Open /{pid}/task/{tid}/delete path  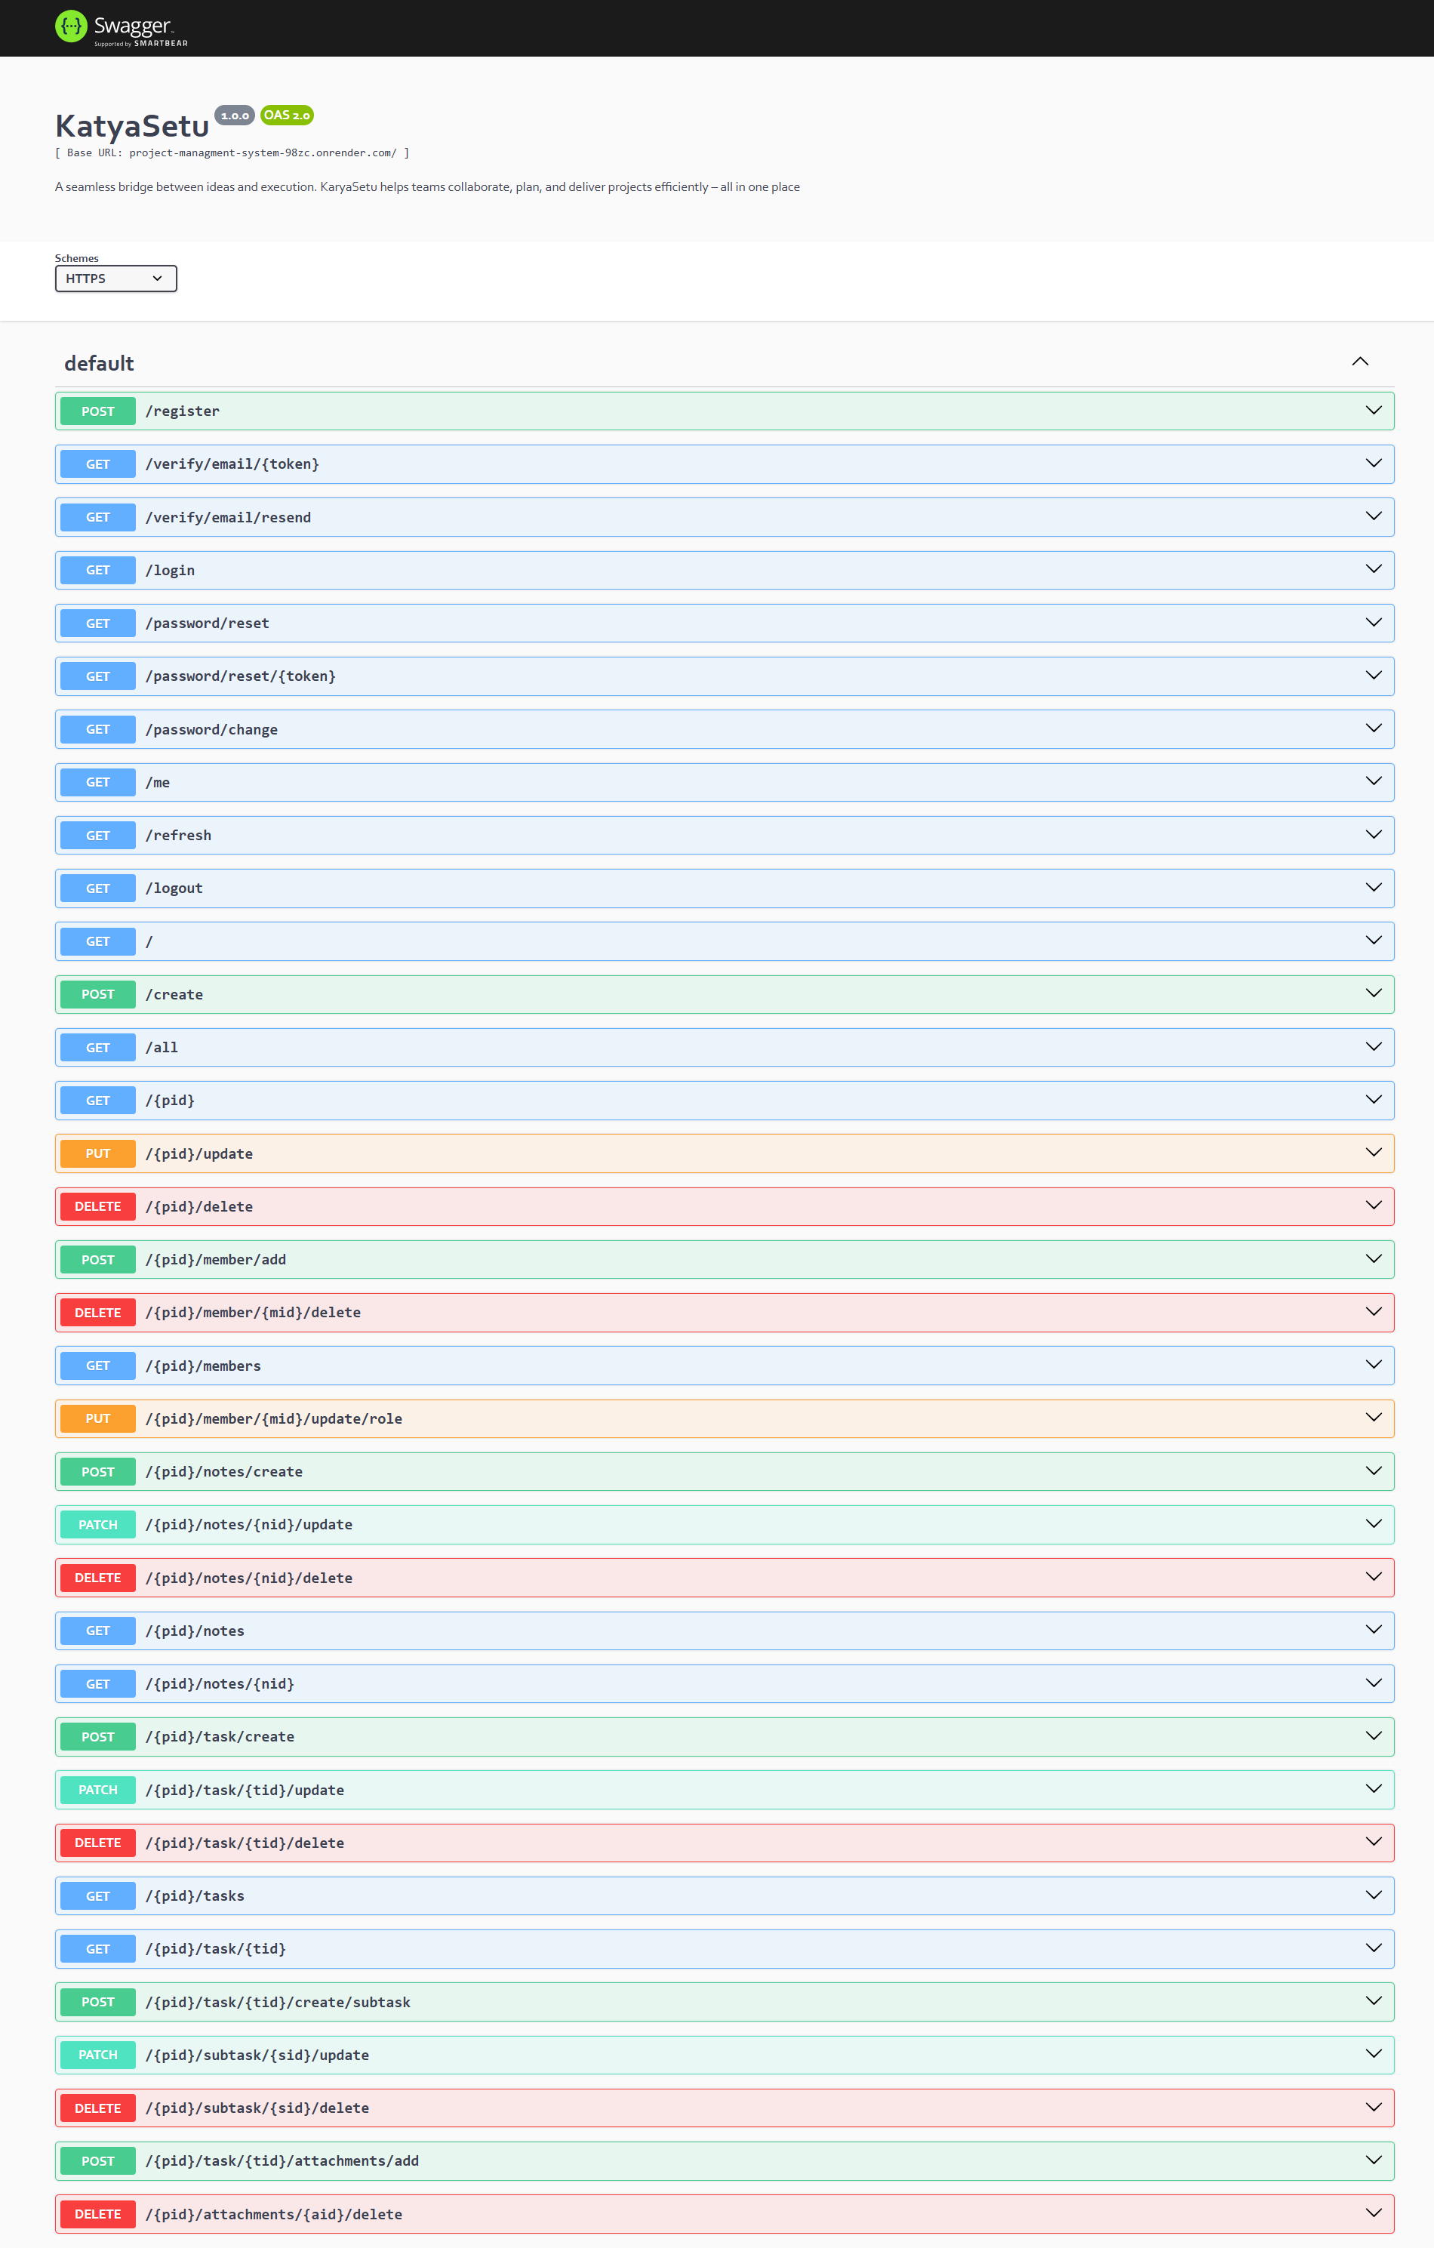245,1843
